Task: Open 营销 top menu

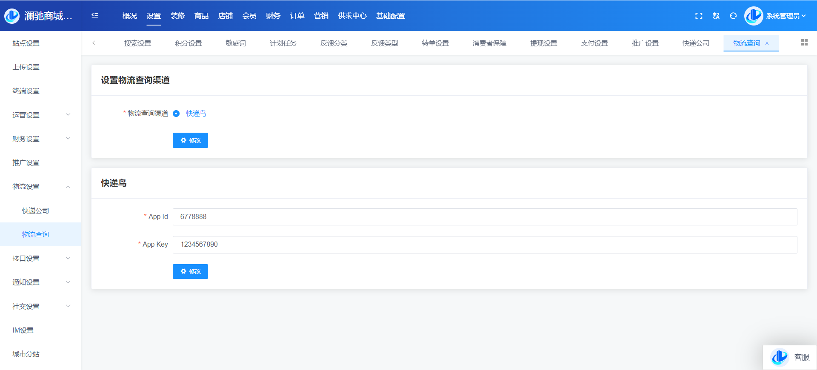Action: coord(321,16)
